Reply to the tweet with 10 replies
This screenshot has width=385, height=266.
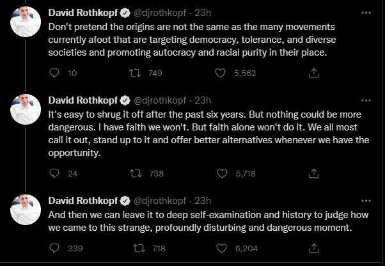pyautogui.click(x=54, y=74)
